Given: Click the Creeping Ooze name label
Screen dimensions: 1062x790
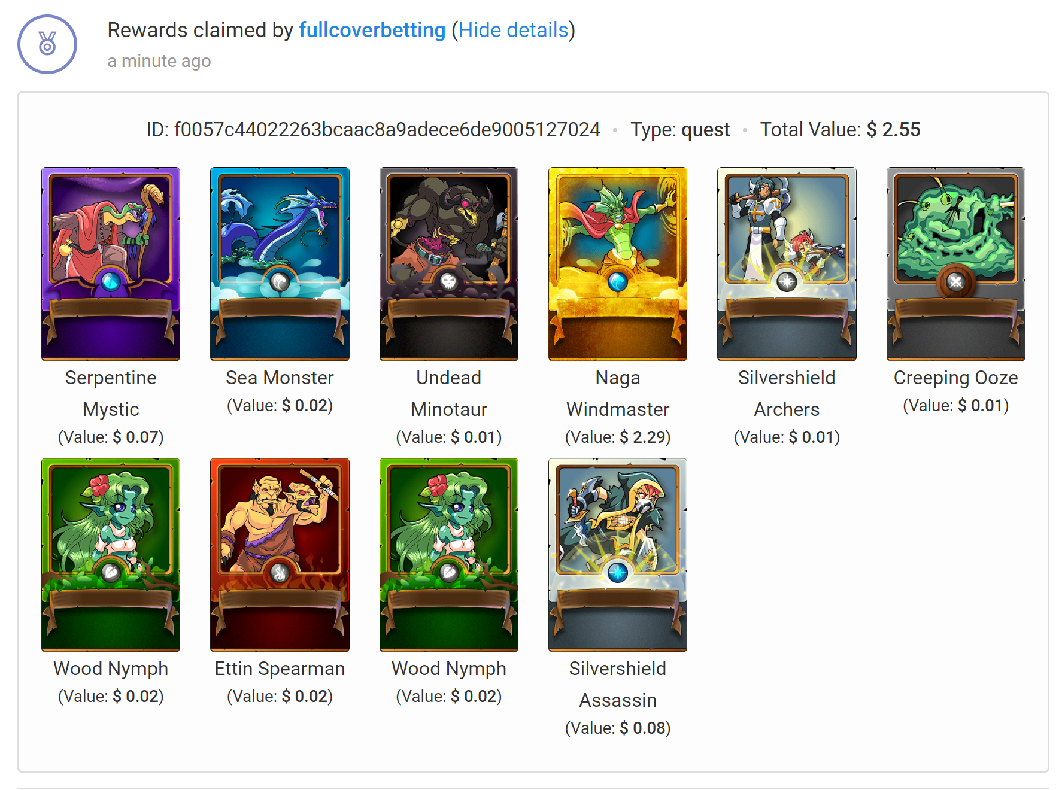Looking at the screenshot, I should 955,378.
